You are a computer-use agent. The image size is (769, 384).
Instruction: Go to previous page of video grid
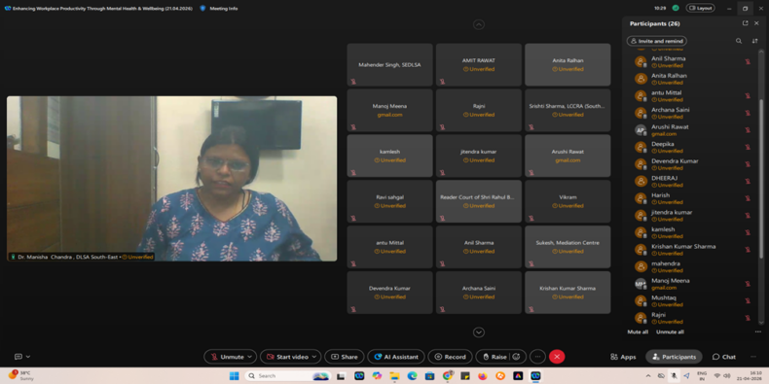479,24
